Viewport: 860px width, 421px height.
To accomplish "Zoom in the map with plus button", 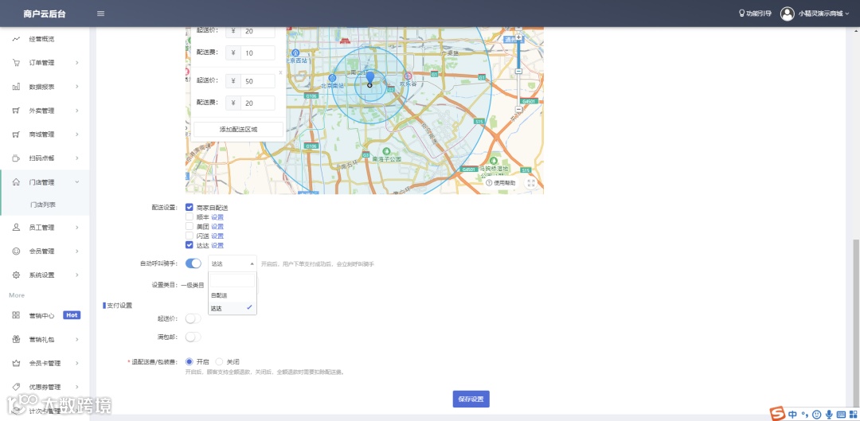I will pos(519,37).
